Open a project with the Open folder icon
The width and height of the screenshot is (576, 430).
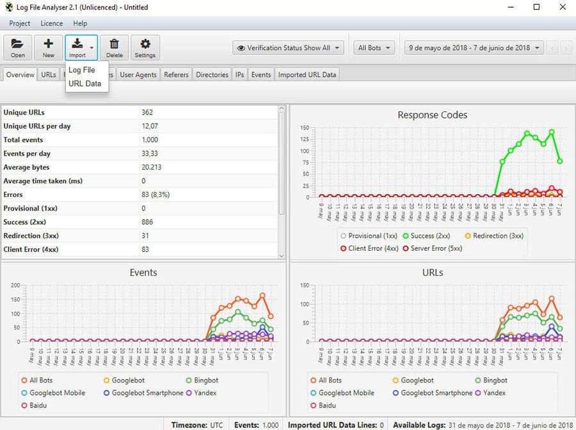(x=17, y=47)
